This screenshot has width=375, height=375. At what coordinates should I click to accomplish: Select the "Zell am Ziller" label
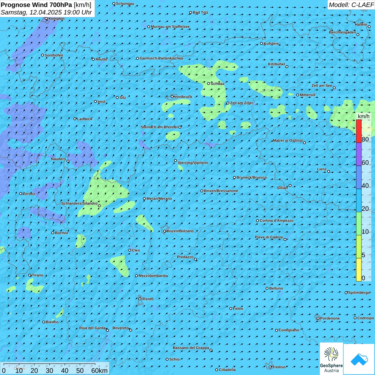tap(242, 103)
